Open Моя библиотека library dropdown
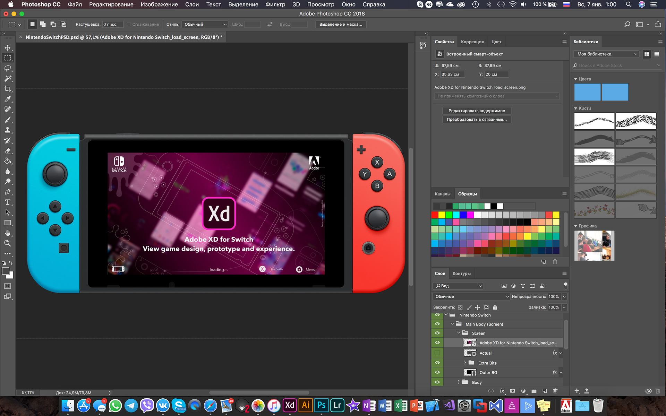 606,54
